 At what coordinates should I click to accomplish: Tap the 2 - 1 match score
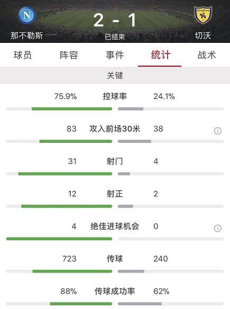115,20
